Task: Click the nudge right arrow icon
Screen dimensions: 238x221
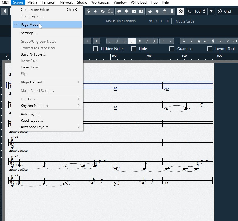Action: [126, 11]
